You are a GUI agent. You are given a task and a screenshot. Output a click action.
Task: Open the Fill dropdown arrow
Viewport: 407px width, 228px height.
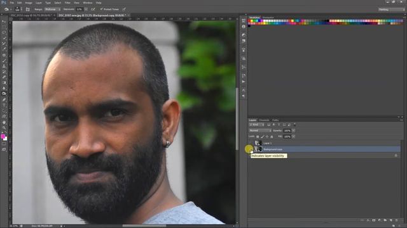[x=294, y=137]
